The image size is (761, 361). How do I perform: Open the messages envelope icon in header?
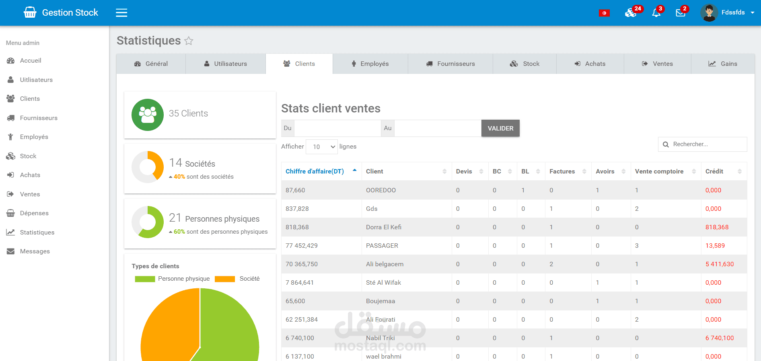click(681, 13)
